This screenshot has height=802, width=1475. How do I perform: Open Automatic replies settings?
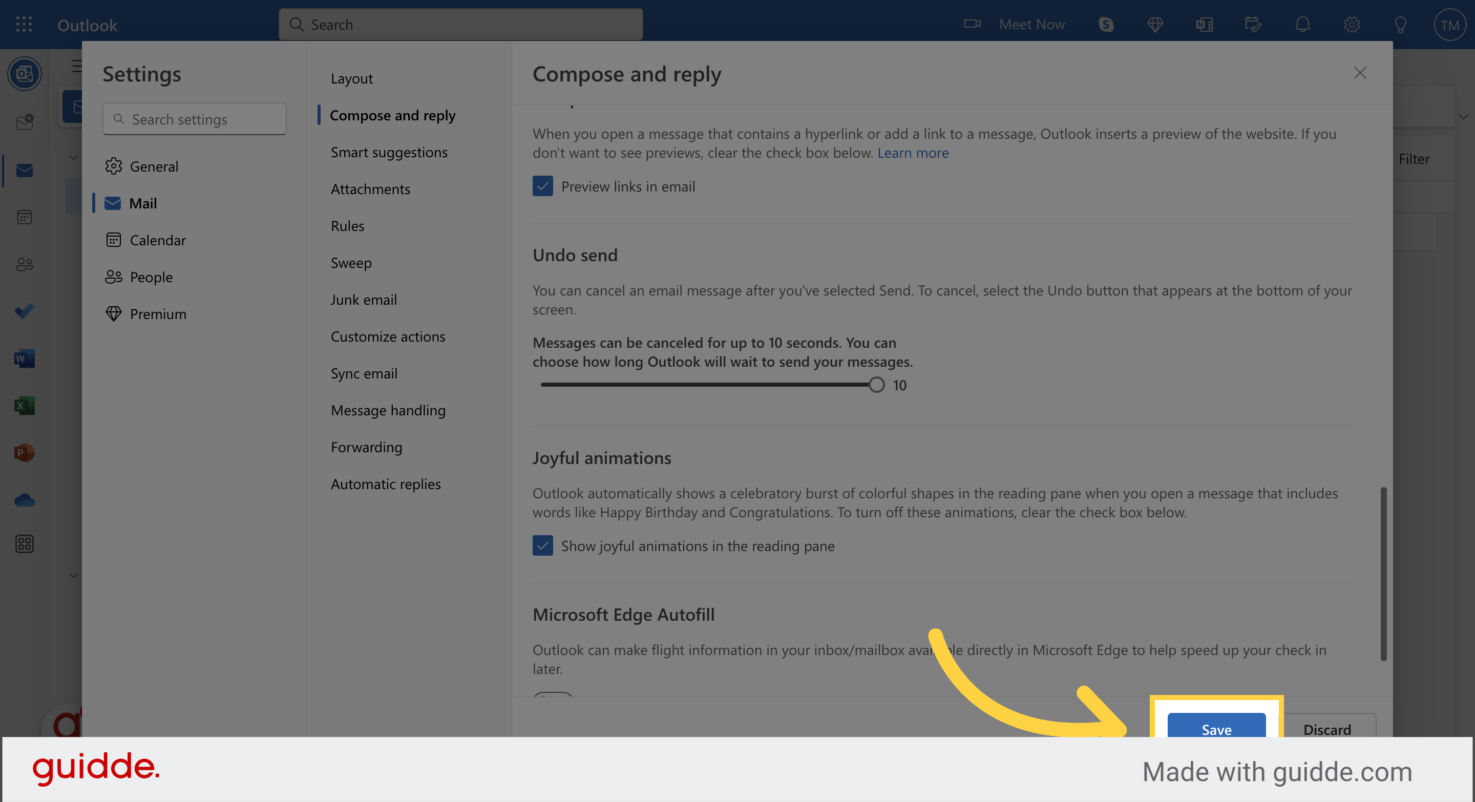386,484
